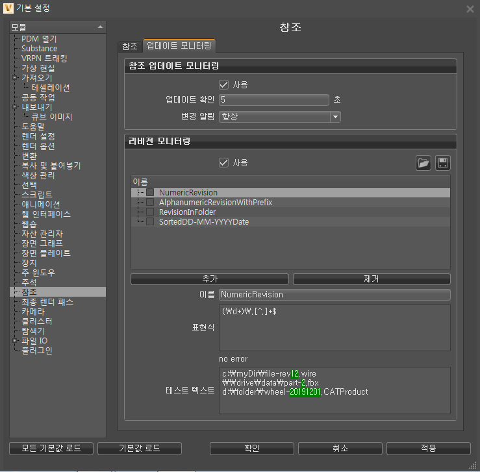
Task: Click the 취소 button
Action: click(x=340, y=449)
